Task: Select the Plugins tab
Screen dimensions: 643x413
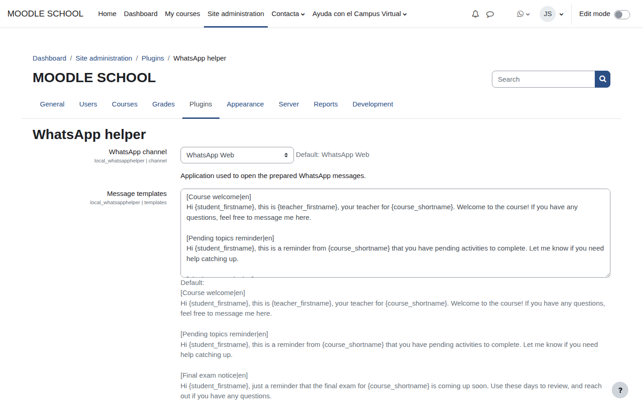Action: coord(201,104)
